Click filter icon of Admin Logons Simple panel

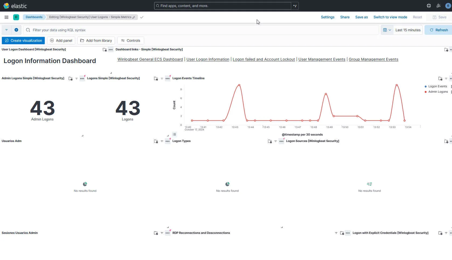(x=77, y=79)
